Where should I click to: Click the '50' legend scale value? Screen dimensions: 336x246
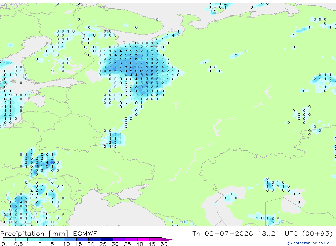[164, 244]
